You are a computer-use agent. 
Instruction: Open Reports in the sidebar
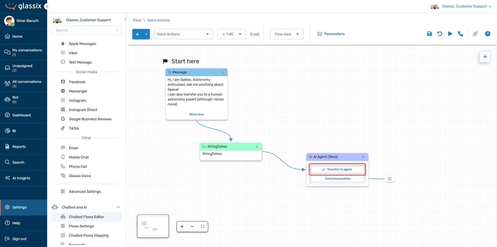click(24, 147)
